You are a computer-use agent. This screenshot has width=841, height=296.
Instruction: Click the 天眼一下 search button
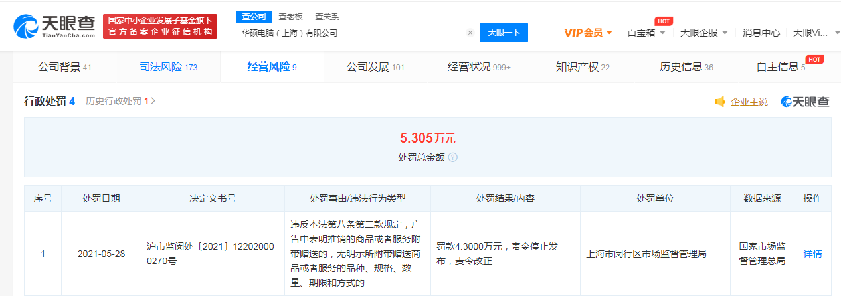[x=504, y=33]
